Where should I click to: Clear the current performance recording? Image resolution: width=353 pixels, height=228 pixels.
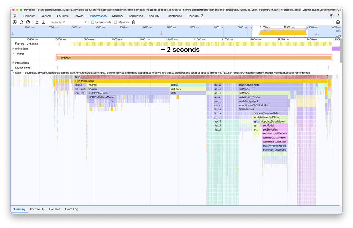click(28, 22)
